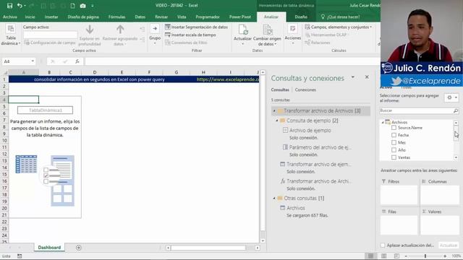Select Archivos query under Otras consultas
The width and height of the screenshot is (463, 260).
pos(296,208)
